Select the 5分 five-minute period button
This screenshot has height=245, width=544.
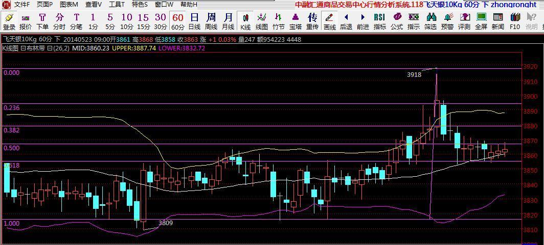(x=110, y=21)
